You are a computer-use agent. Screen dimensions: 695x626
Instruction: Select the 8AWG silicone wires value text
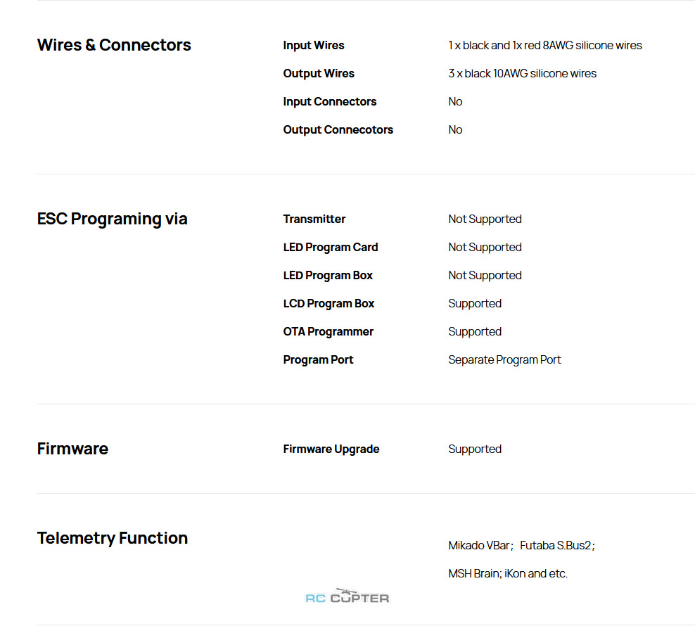tap(544, 45)
